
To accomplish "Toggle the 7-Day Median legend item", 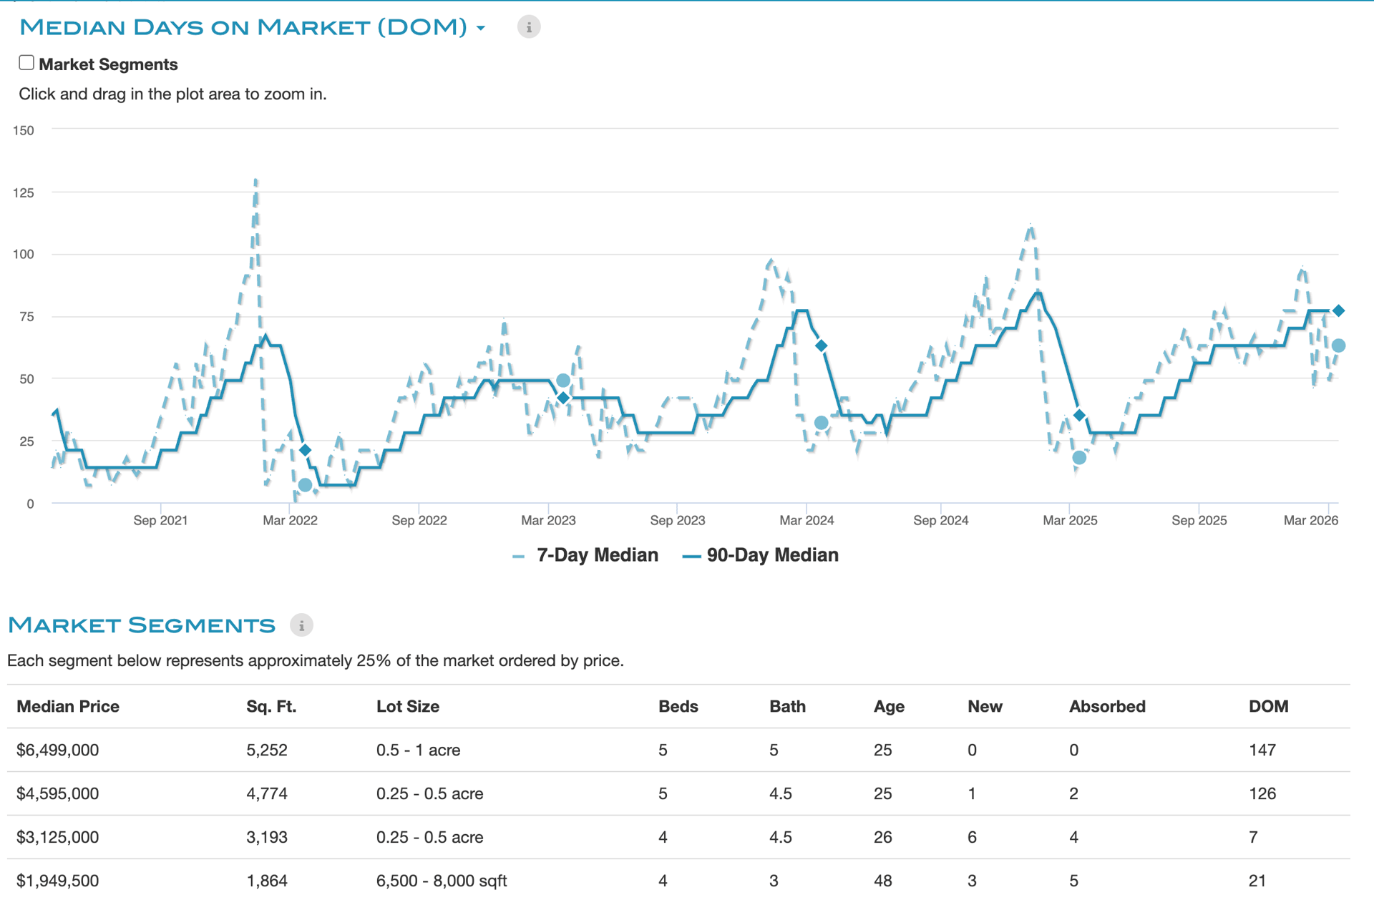I will [597, 555].
